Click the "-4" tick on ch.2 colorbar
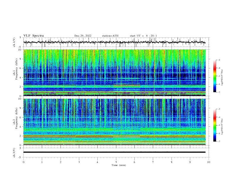Viewport: 235px width, 182px height. 219,117
